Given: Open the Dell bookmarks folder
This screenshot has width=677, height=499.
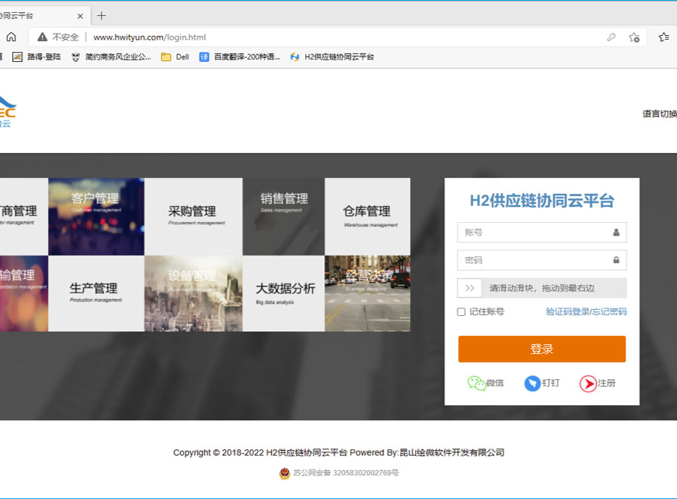Looking at the screenshot, I should pyautogui.click(x=175, y=57).
